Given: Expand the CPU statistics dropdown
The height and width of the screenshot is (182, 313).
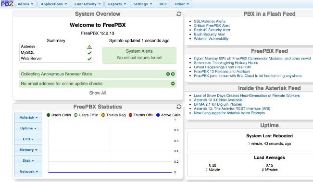Looking at the screenshot, I should pos(28,139).
